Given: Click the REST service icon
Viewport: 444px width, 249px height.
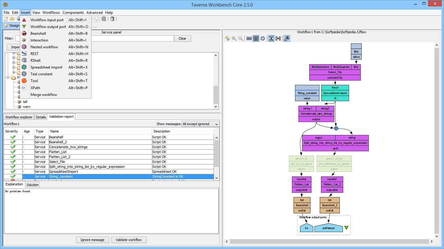Looking at the screenshot, I should pyautogui.click(x=24, y=54).
